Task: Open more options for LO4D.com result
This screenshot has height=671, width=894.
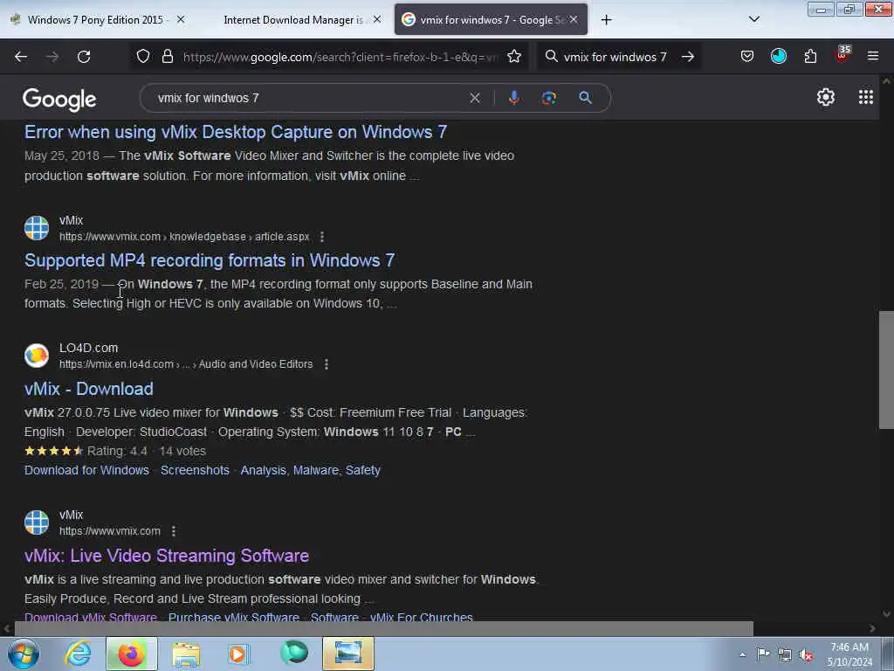Action: pyautogui.click(x=327, y=364)
